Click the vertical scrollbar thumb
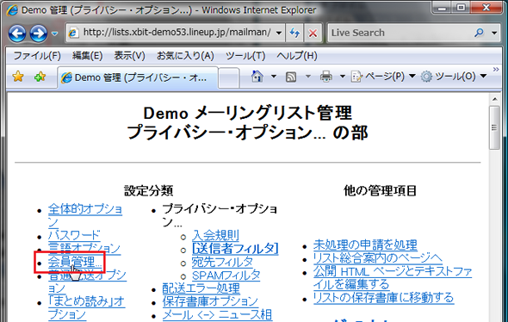Image resolution: width=508 pixels, height=322 pixels. click(x=494, y=127)
